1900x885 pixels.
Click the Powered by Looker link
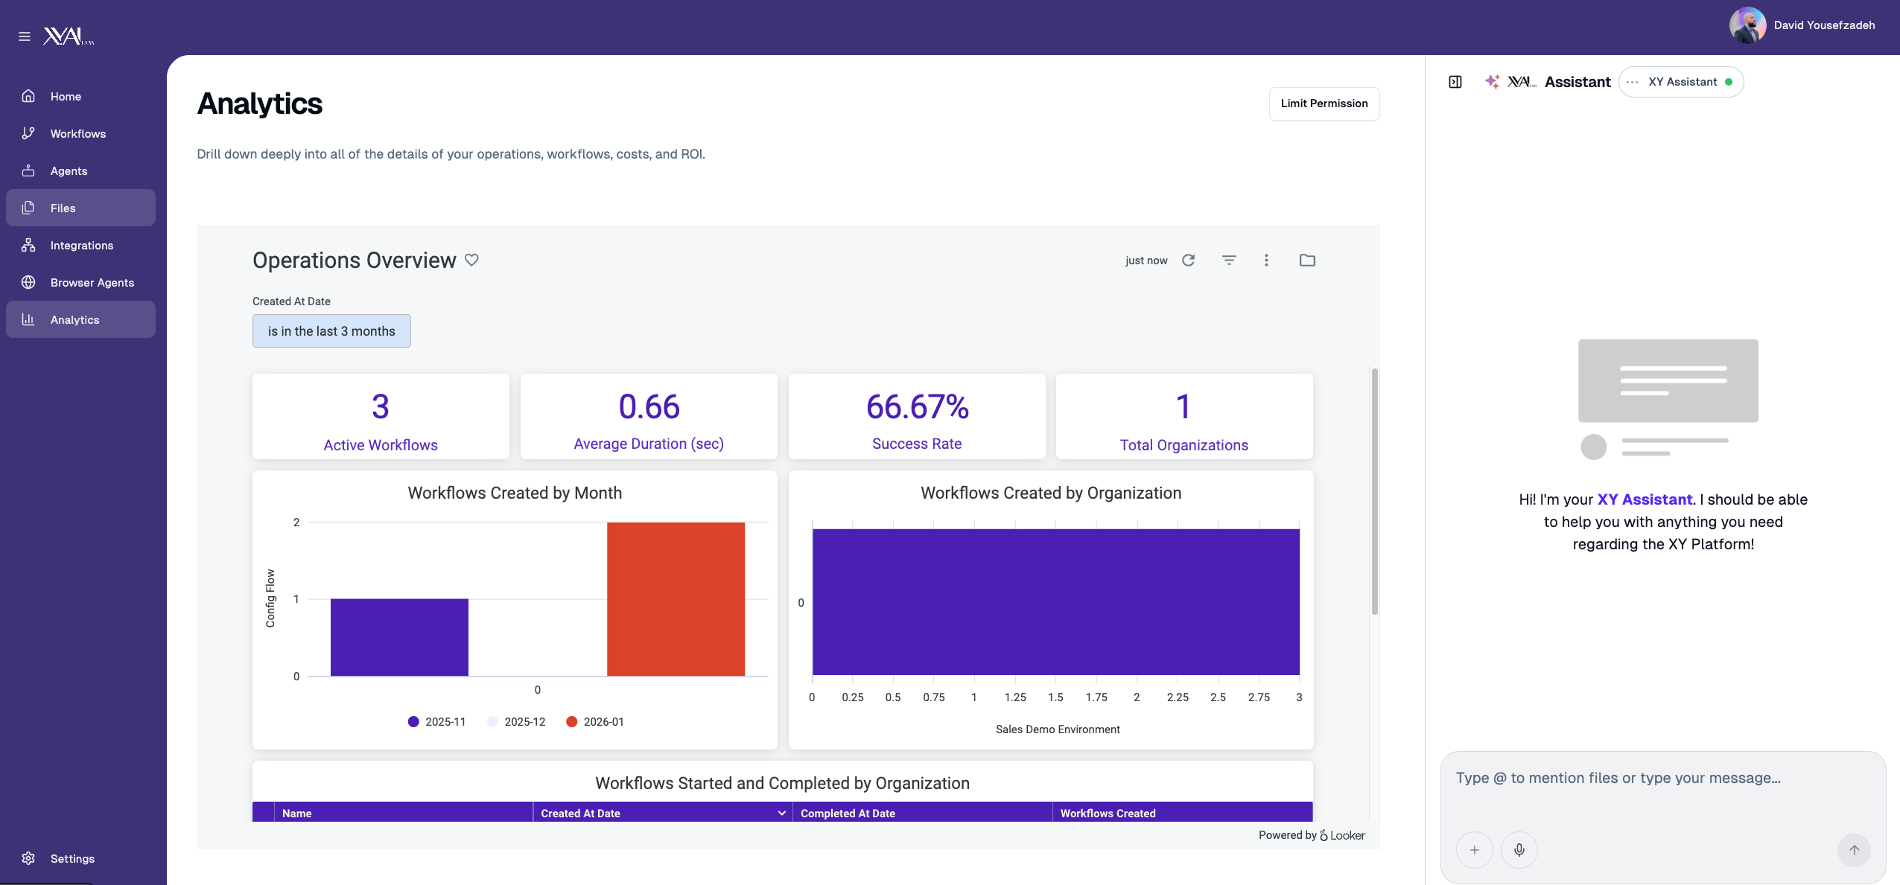tap(1312, 835)
